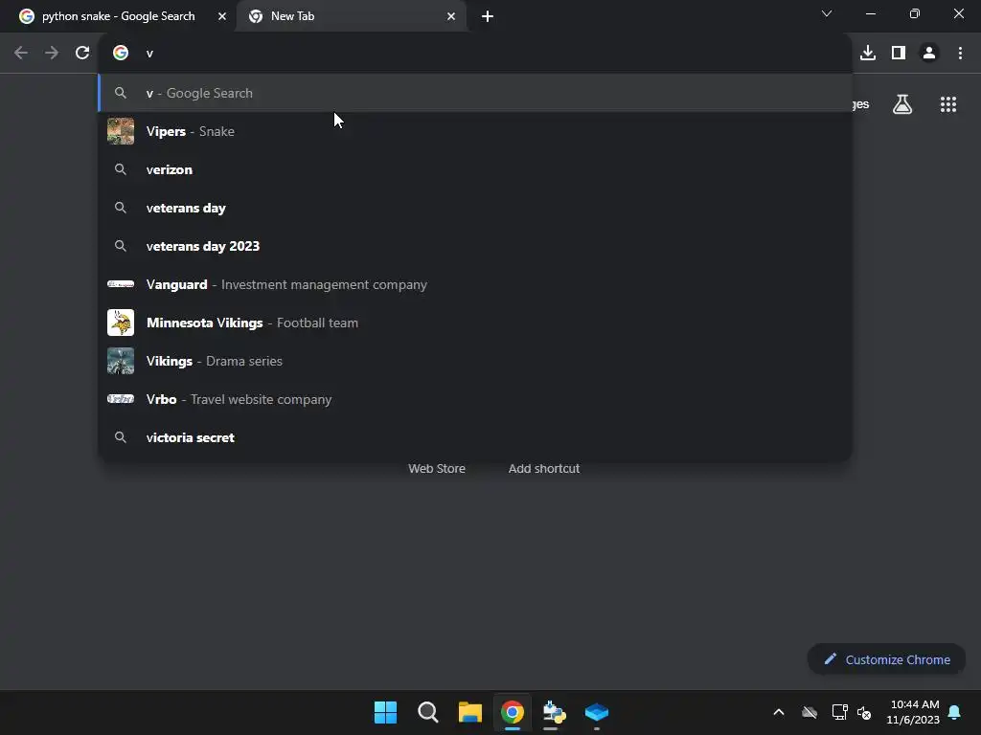Screen dimensions: 981x735
Task: Choose veterans day 2023 suggestion
Action: [475, 246]
